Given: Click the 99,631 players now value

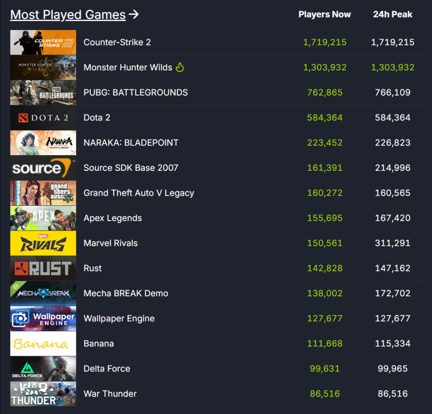Looking at the screenshot, I should pos(325,369).
